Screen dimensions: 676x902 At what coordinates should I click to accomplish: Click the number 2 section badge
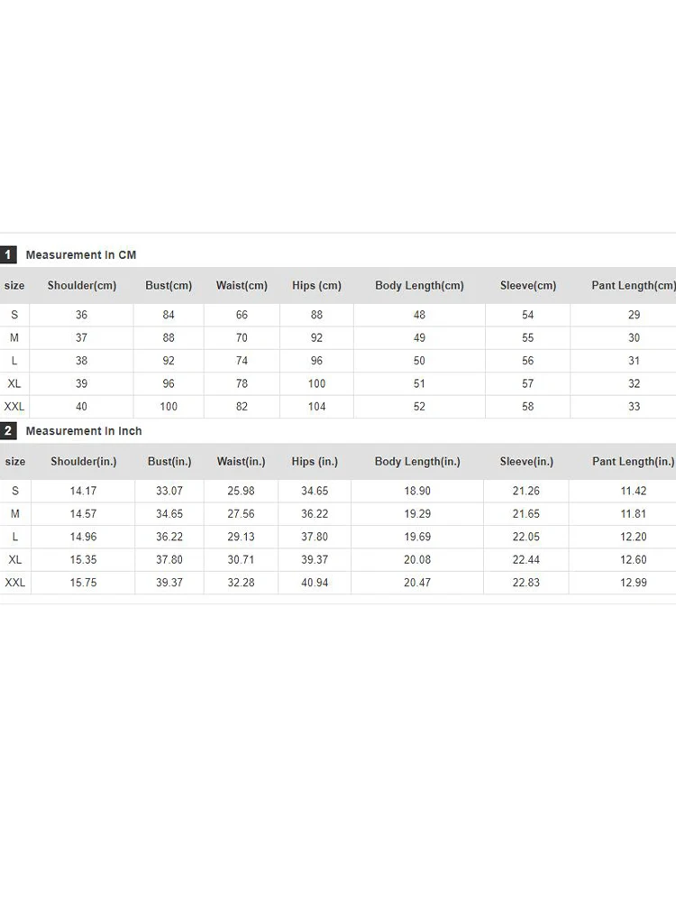(8, 431)
